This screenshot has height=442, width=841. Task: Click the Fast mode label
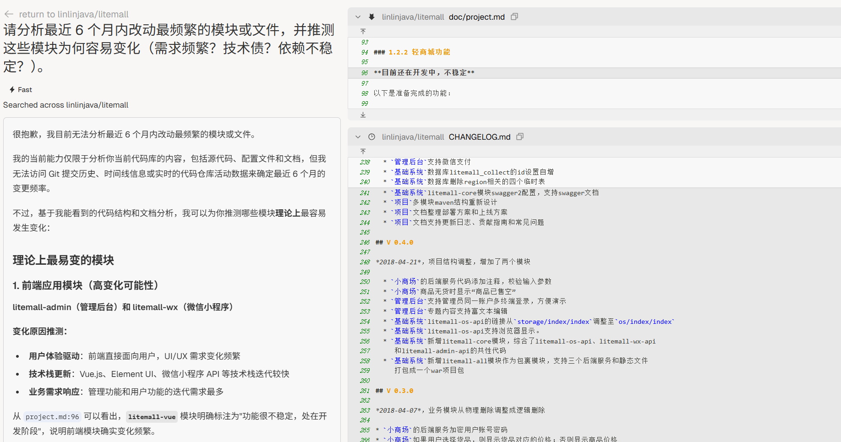[x=25, y=90]
